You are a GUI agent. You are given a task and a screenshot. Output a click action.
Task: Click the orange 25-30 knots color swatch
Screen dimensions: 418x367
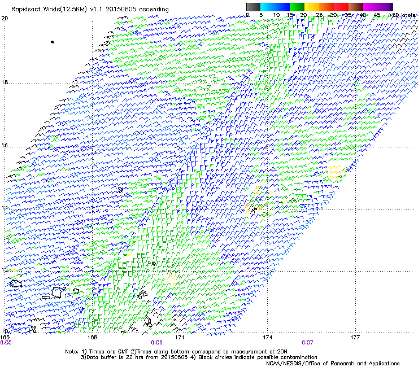pyautogui.click(x=326, y=7)
